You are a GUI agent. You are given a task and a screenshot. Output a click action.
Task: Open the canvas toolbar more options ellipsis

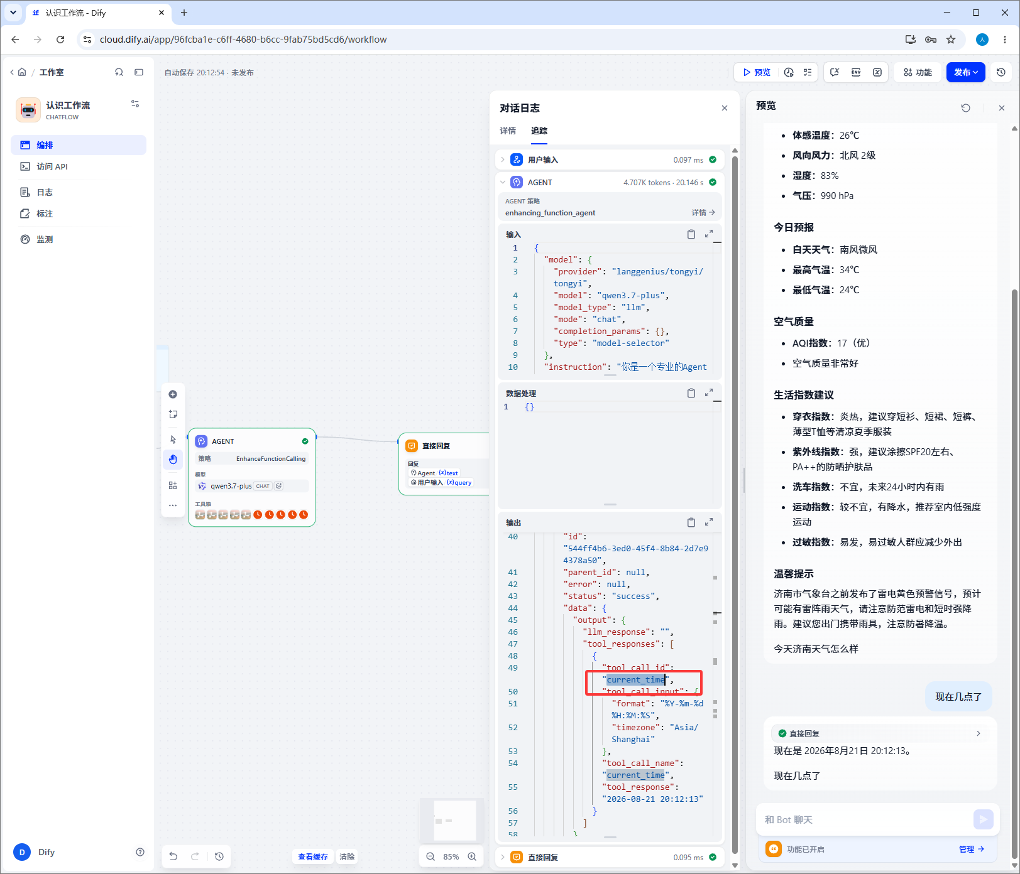coord(173,505)
